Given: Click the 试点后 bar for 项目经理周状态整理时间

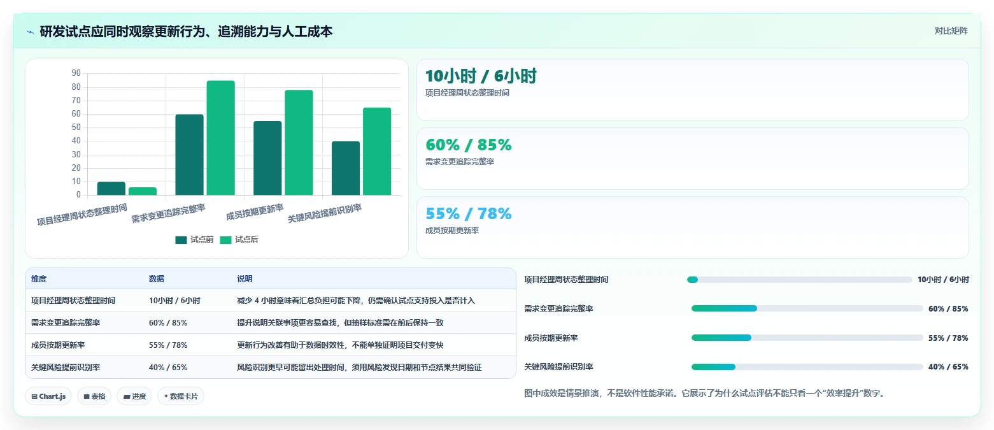Looking at the screenshot, I should point(143,191).
